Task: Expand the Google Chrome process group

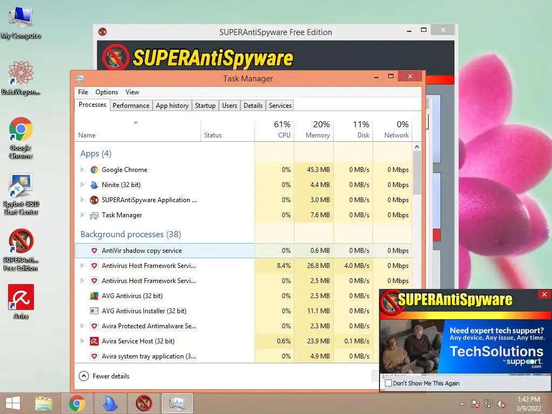Action: point(82,170)
